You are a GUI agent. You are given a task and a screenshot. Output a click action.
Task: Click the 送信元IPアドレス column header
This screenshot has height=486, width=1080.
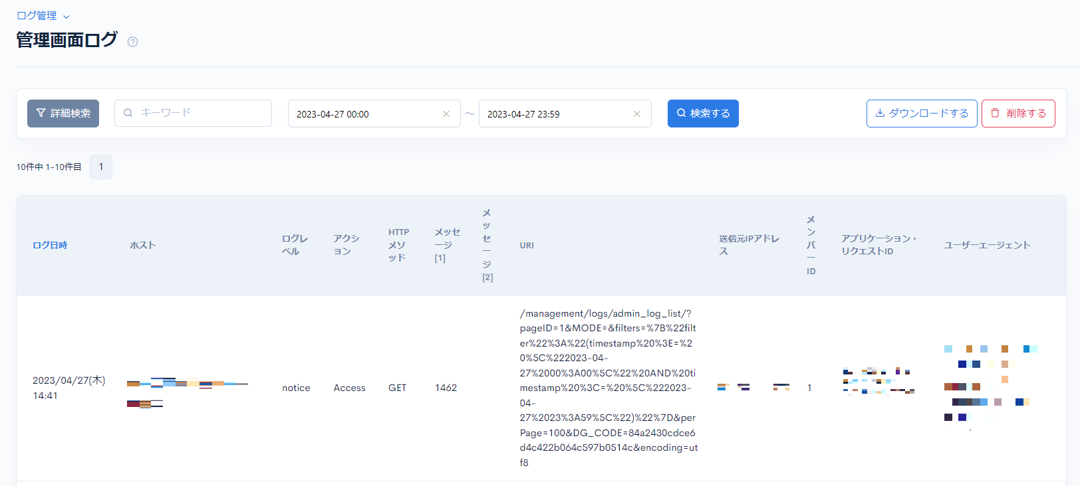click(749, 245)
